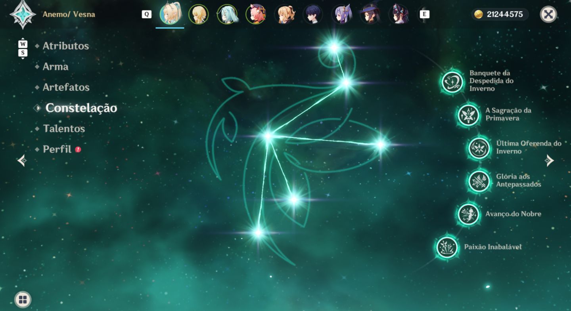Open Perfil with the red notification

click(x=57, y=149)
